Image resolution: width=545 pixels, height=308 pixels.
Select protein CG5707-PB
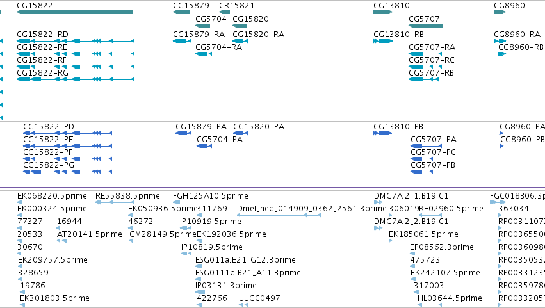point(421,172)
